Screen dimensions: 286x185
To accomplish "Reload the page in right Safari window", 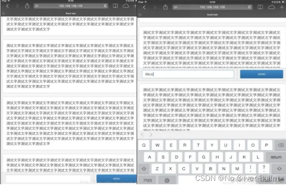I will 249,7.
